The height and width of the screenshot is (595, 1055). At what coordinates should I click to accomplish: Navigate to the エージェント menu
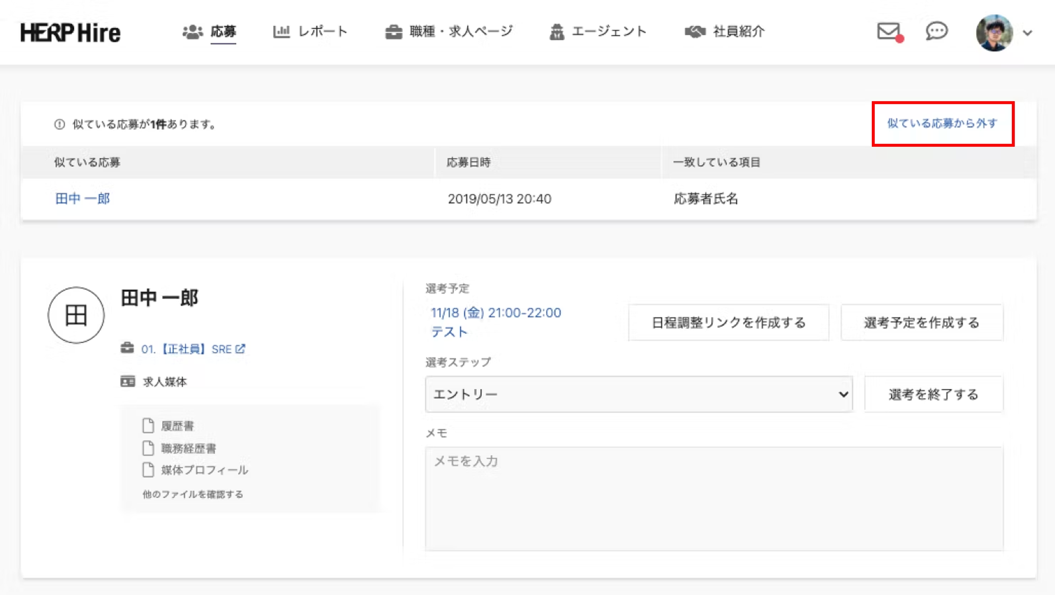[598, 32]
